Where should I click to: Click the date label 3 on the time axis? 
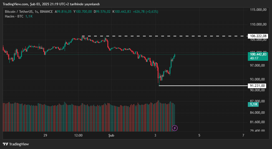(155, 135)
